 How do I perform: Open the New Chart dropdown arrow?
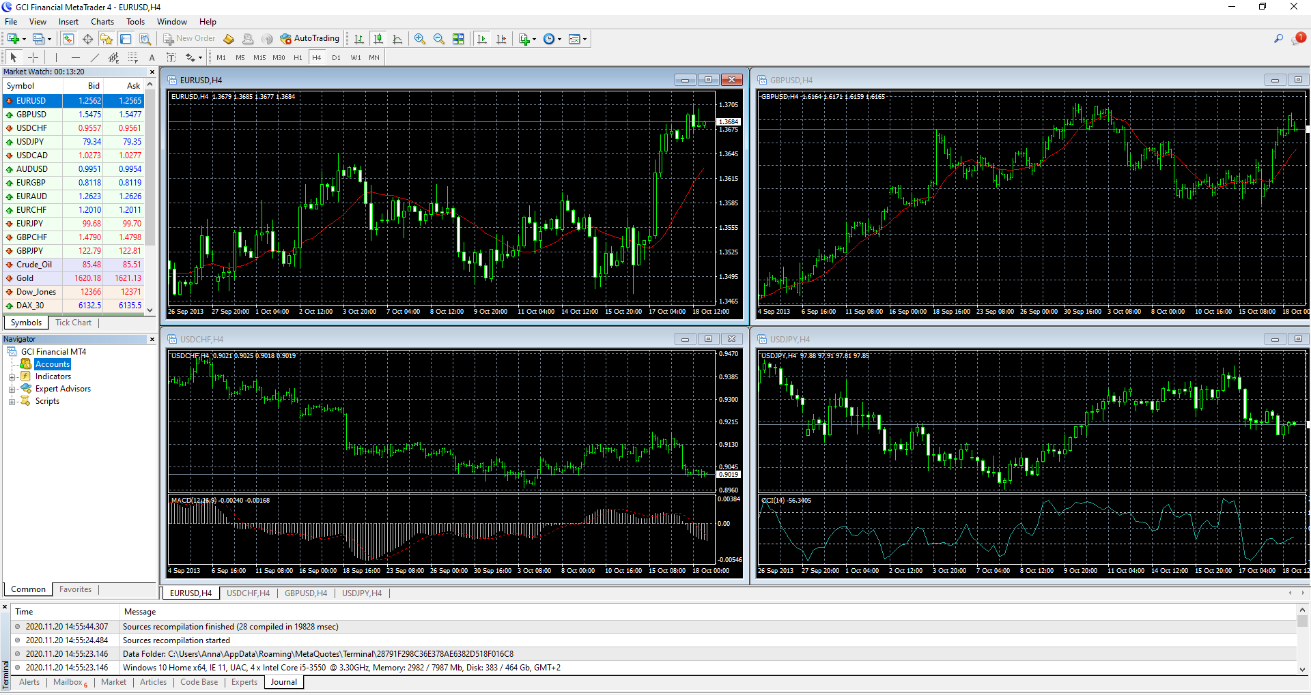point(24,40)
